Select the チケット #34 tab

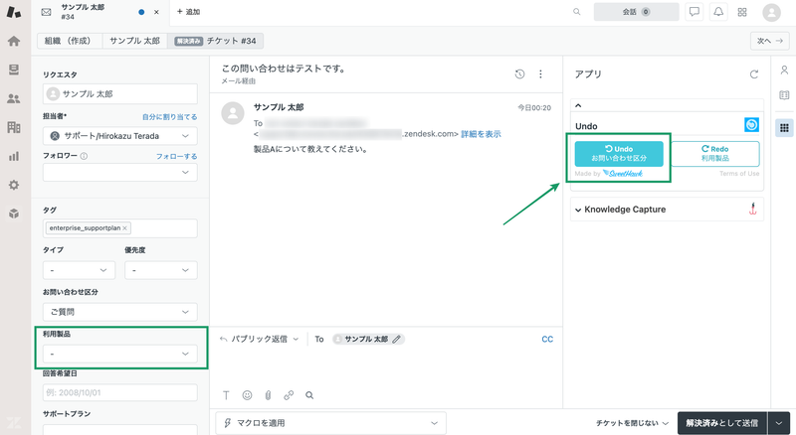click(x=215, y=41)
